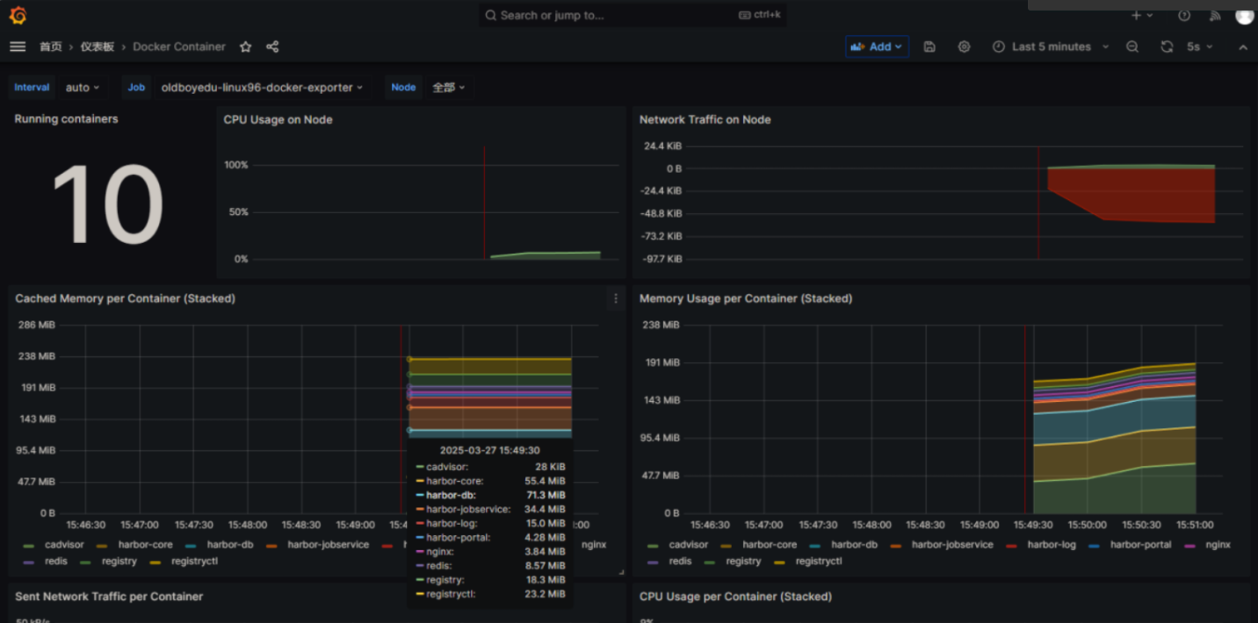Screen dimensions: 1258x623
Task: Click the Memory Usage stacked area graph
Action: pos(1116,437)
